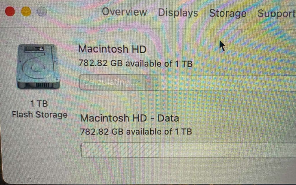The width and height of the screenshot is (296, 185).
Task: Go to the Support tab
Action: point(277,14)
